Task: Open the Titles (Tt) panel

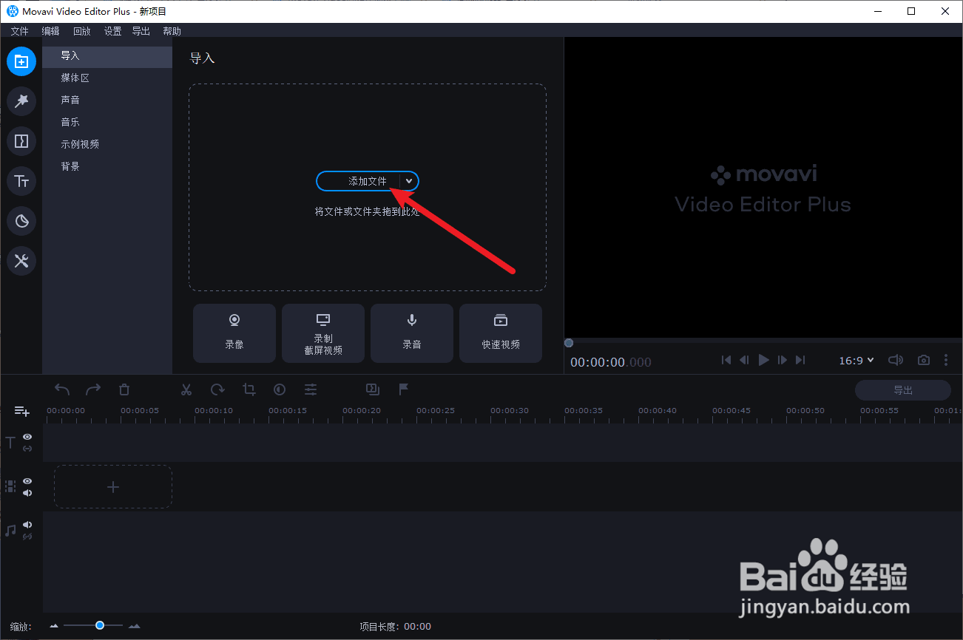Action: coord(21,181)
